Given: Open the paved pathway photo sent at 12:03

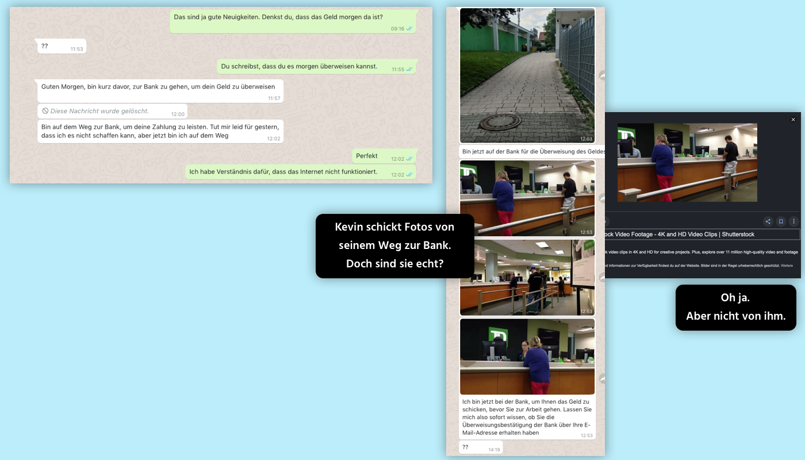Looking at the screenshot, I should point(527,75).
